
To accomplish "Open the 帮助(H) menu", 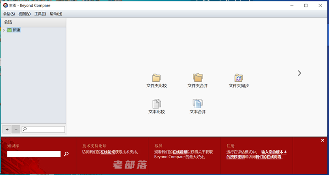I will [56, 14].
